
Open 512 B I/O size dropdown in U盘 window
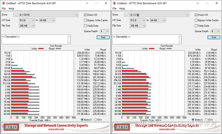pyautogui.click(x=138, y=20)
